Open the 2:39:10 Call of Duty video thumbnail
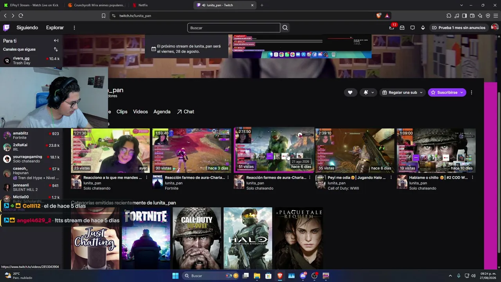The height and width of the screenshot is (282, 501). [x=355, y=151]
